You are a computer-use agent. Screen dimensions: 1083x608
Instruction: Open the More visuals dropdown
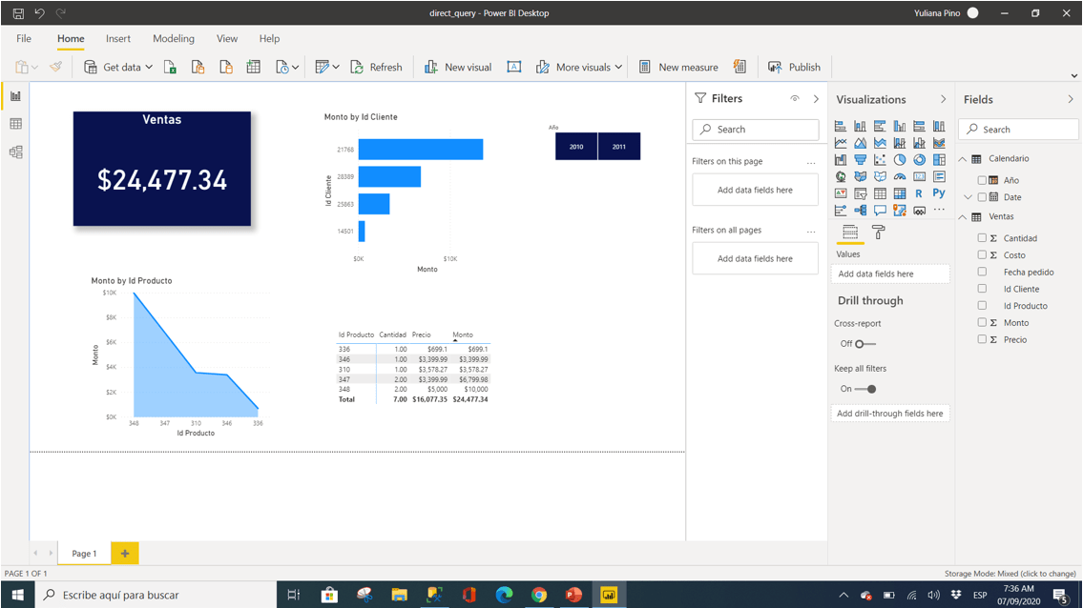(x=578, y=67)
